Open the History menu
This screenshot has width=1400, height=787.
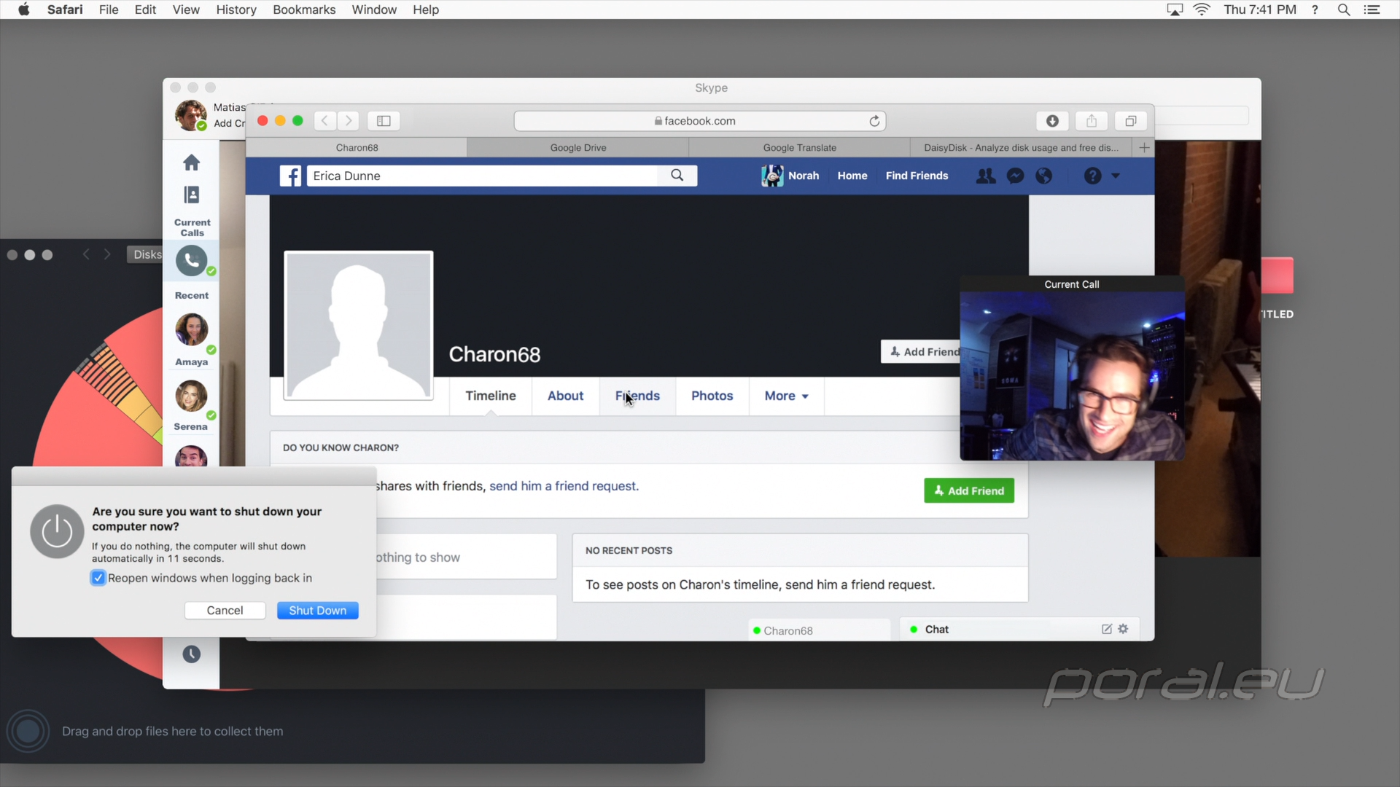click(x=236, y=9)
